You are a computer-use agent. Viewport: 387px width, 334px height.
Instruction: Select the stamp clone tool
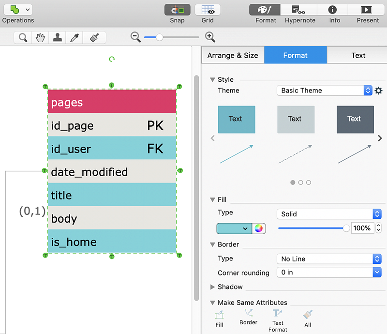click(x=57, y=38)
